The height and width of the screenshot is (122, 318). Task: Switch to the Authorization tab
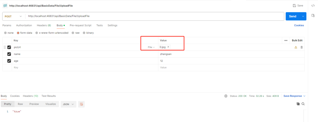pos(24,26)
